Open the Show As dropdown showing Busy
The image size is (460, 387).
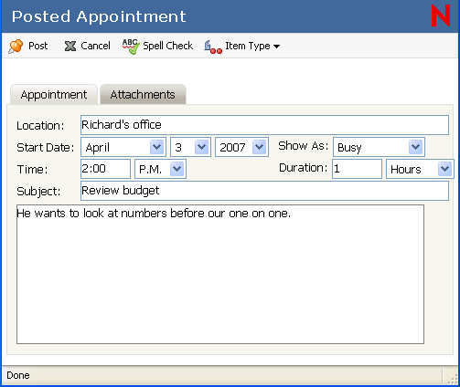[379, 147]
